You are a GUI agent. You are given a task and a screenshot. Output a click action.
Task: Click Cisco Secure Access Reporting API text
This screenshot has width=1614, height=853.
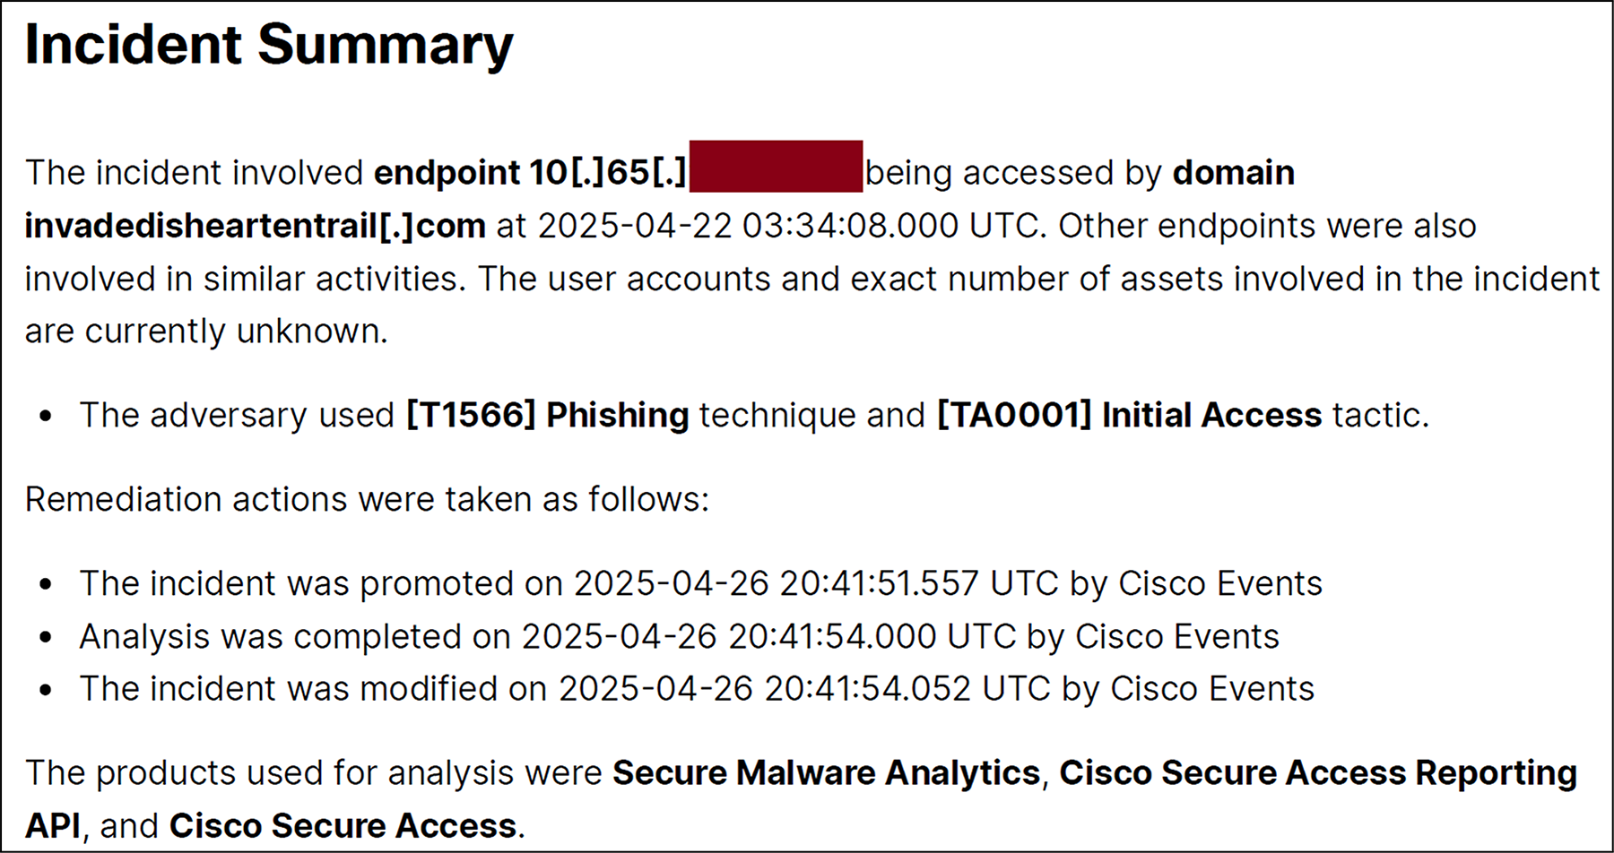801,799
